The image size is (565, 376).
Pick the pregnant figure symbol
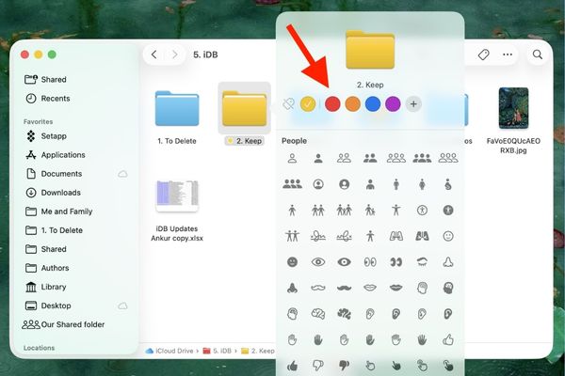(x=448, y=184)
